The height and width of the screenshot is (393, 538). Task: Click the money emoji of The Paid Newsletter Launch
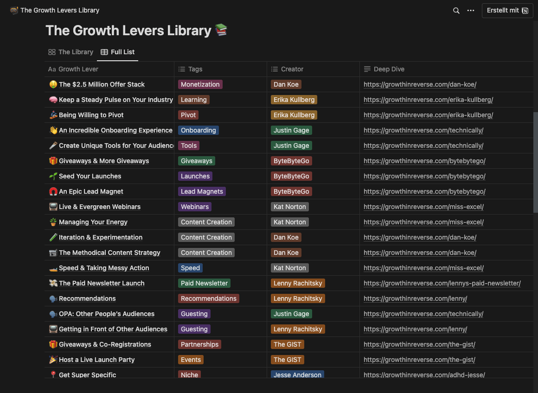click(x=53, y=283)
